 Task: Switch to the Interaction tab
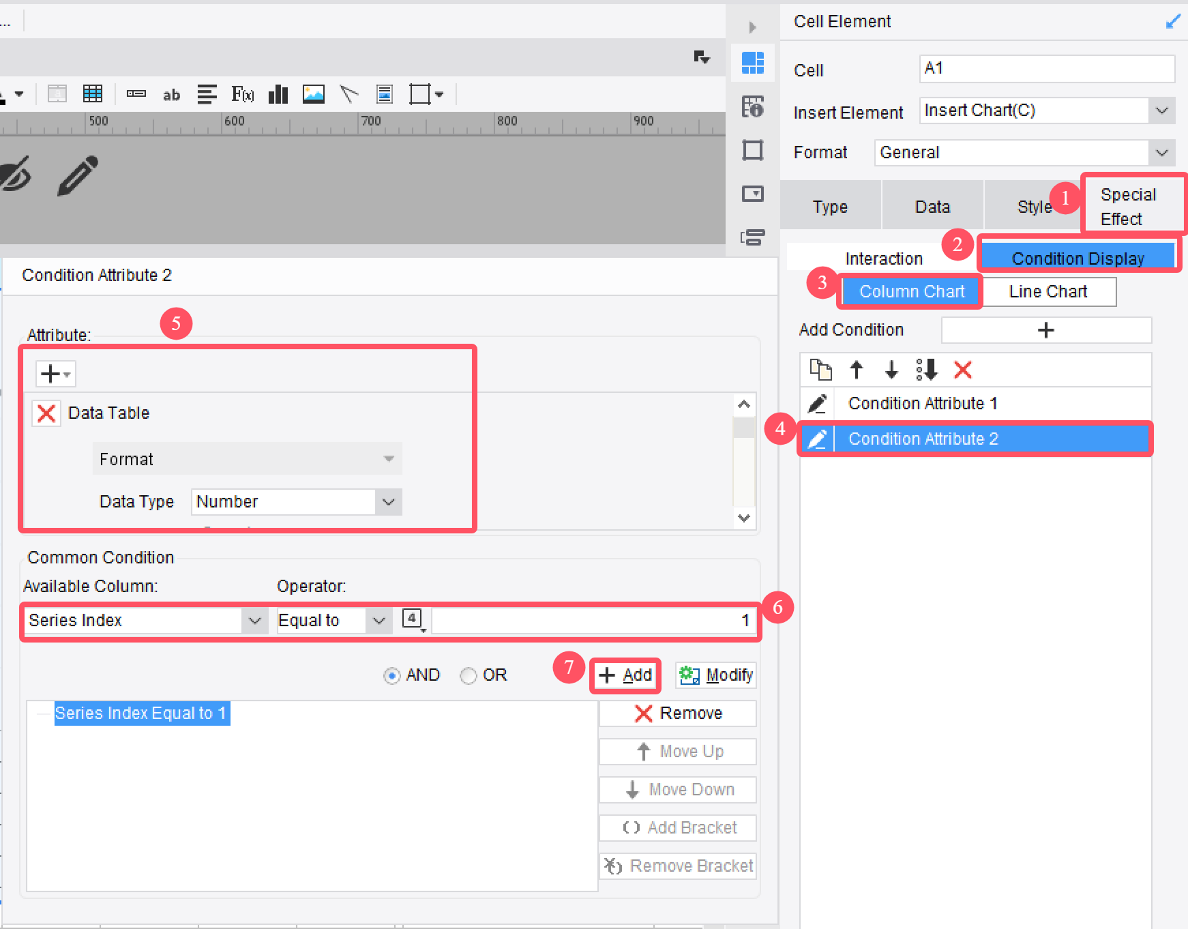coord(884,259)
